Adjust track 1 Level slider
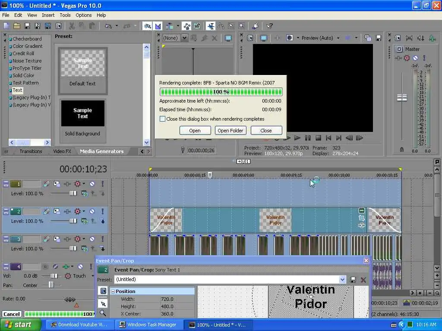The image size is (442, 331). pyautogui.click(x=73, y=194)
